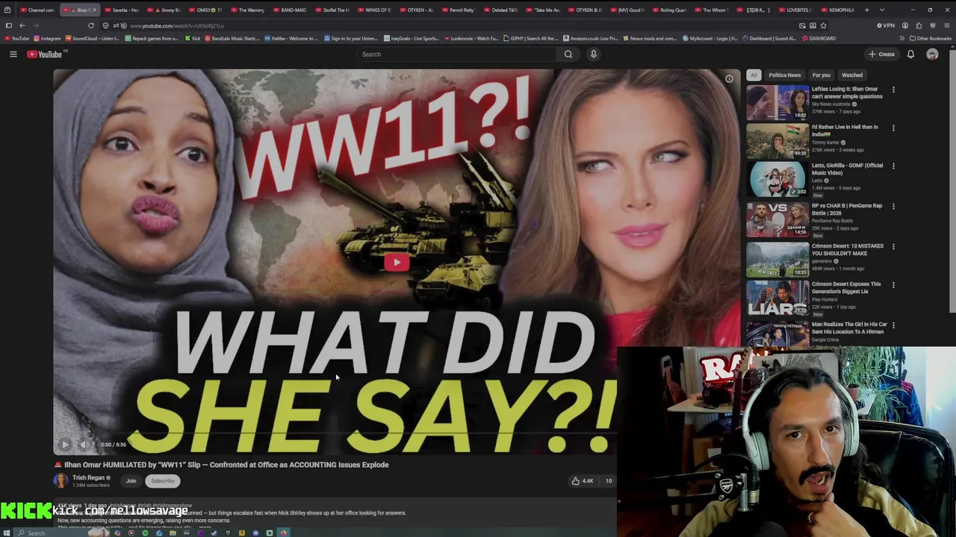
Task: Open more options for Crimson Desert Exposes
Action: pyautogui.click(x=893, y=284)
